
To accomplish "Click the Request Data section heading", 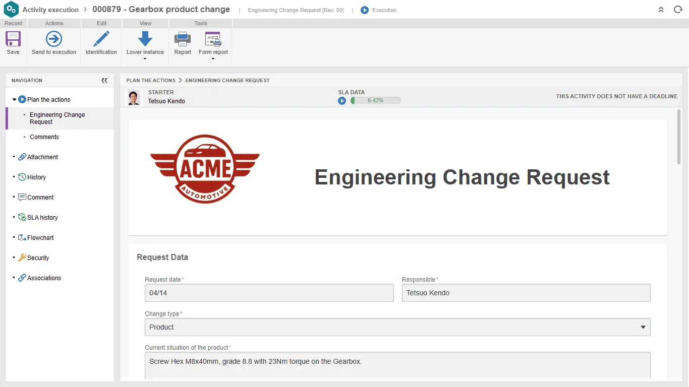I will [x=162, y=257].
